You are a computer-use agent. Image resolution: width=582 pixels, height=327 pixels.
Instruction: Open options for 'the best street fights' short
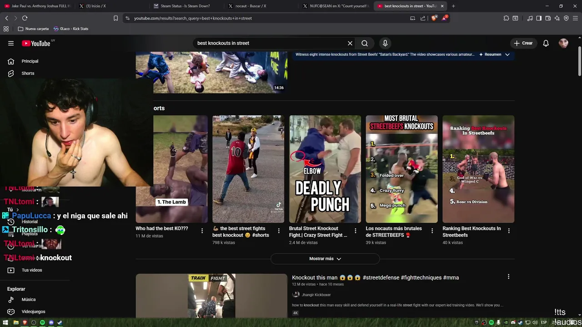279,231
